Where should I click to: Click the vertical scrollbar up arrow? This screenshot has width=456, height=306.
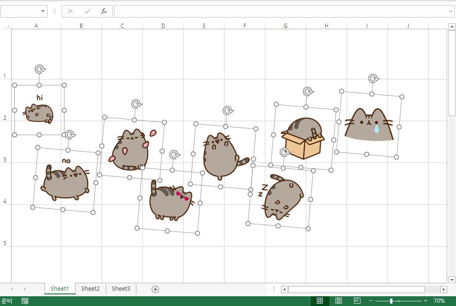(452, 27)
